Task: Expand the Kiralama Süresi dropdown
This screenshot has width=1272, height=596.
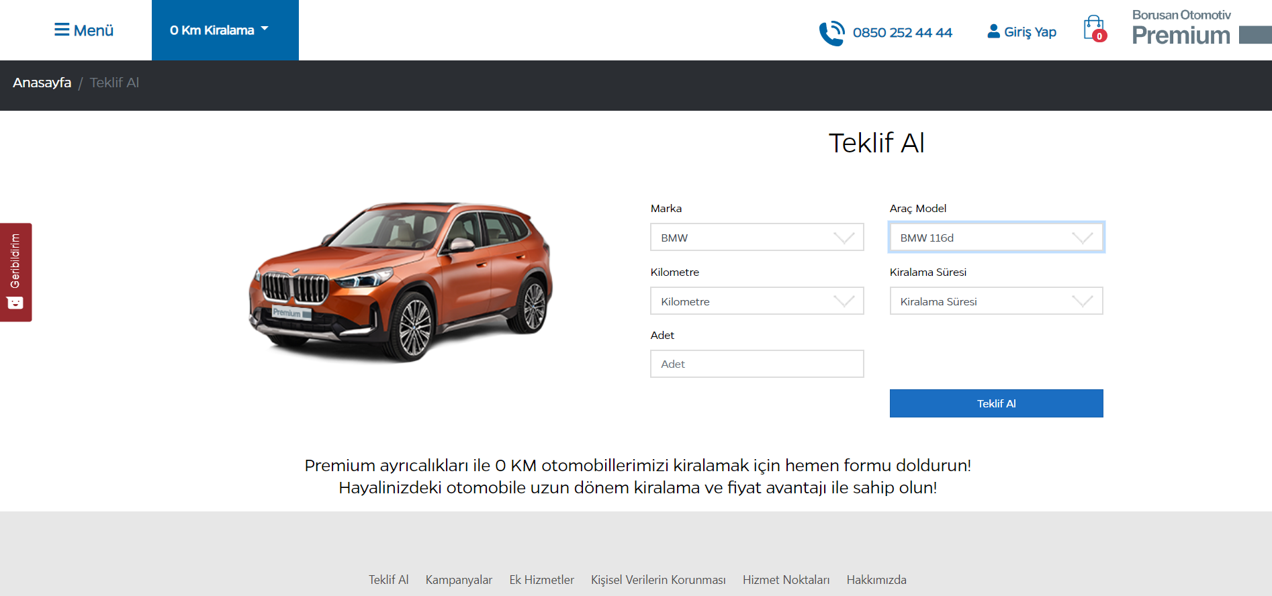Action: 996,301
